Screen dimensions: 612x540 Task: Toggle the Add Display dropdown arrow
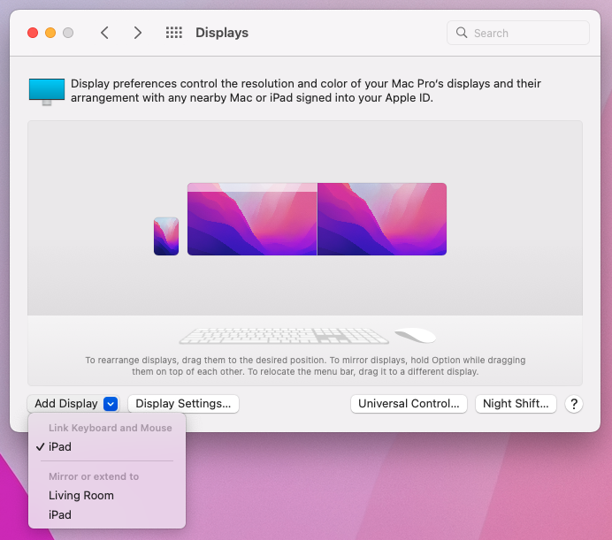tap(111, 404)
